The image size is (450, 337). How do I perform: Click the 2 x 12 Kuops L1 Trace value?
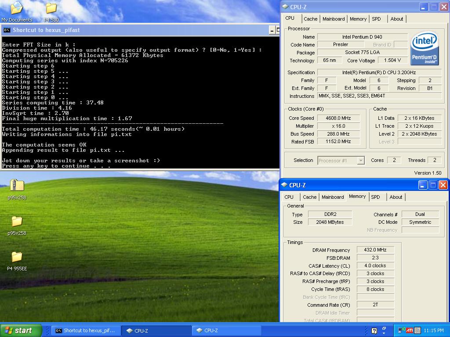(419, 126)
